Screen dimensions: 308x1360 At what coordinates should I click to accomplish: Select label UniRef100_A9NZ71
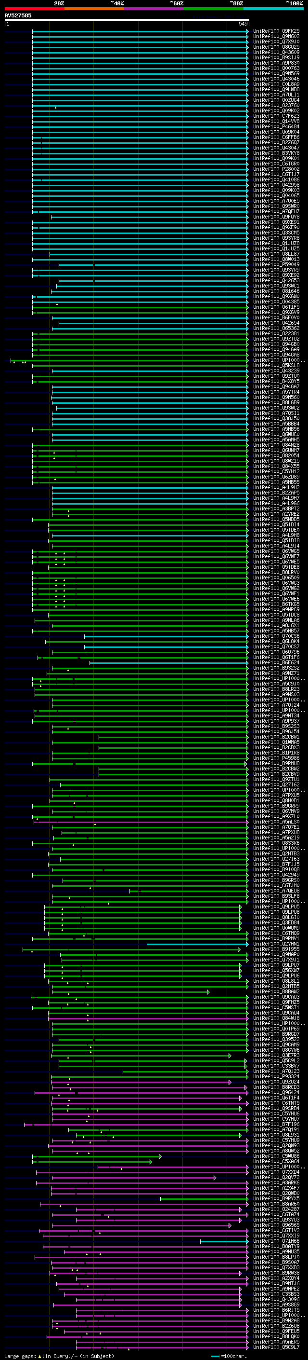pos(276,673)
